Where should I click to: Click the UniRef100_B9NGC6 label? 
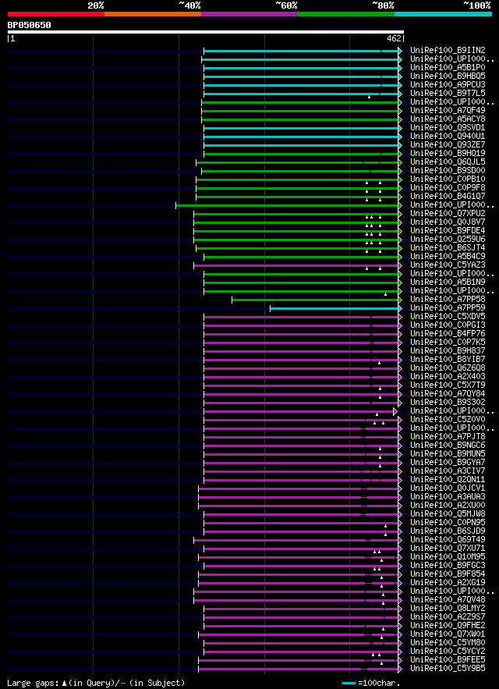448,445
